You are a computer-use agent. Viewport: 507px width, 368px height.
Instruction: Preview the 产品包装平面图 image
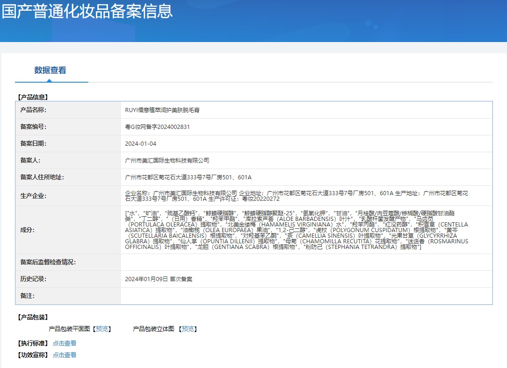(x=102, y=329)
